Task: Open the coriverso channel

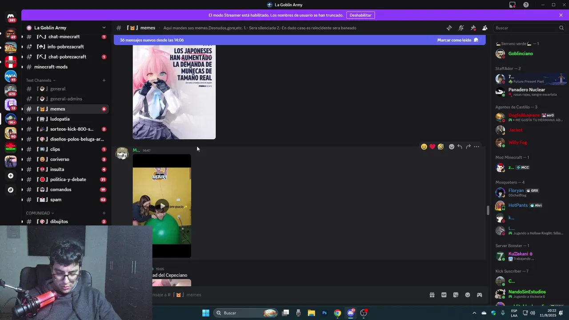Action: point(65,159)
